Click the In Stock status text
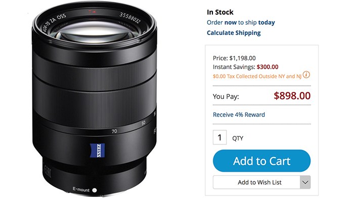This screenshot has width=354, height=199. (x=220, y=12)
